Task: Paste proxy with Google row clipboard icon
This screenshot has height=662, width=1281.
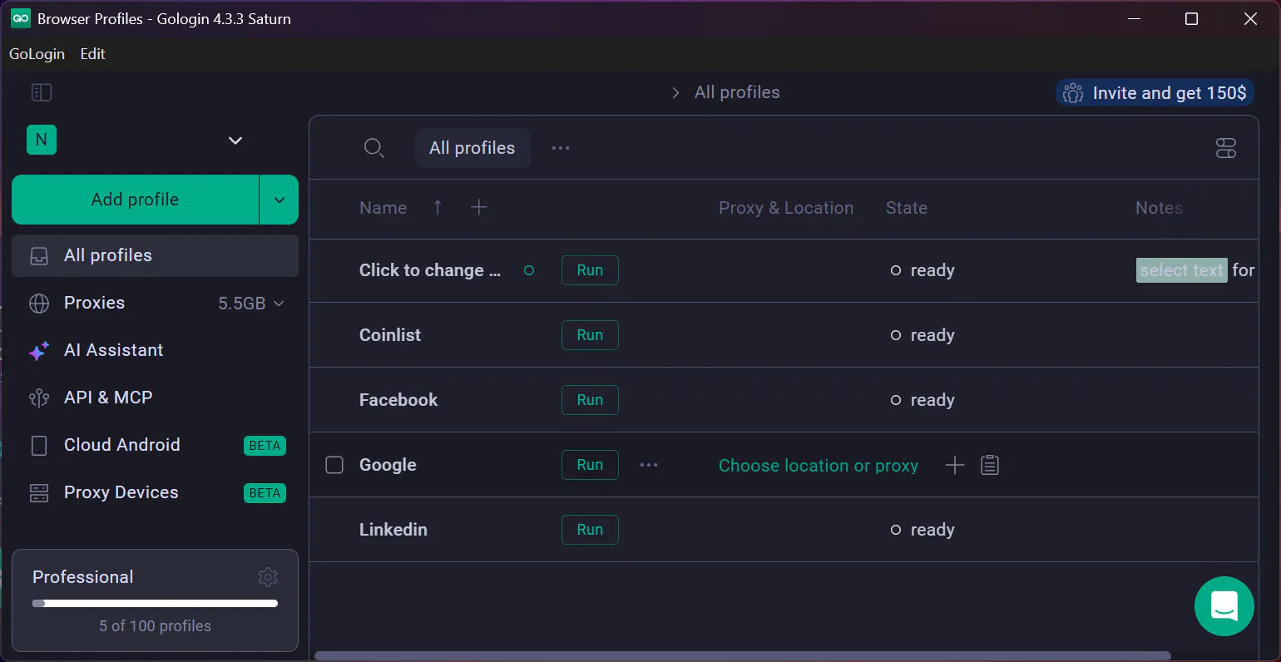Action: [990, 465]
